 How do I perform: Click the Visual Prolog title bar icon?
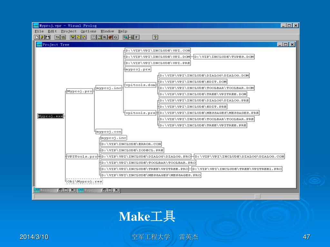(36, 26)
